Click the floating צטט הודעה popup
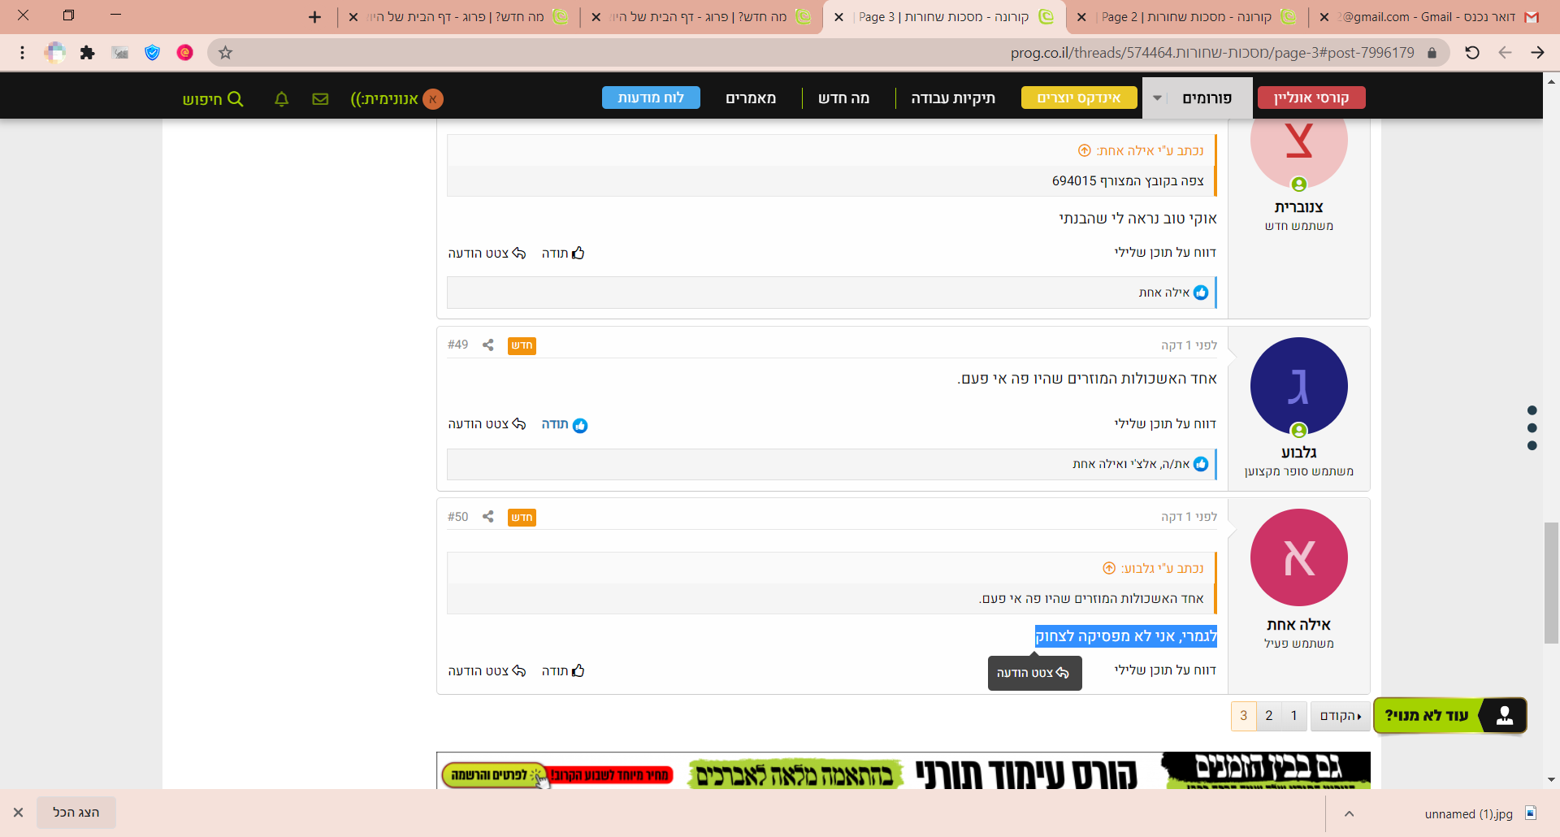Viewport: 1560px width, 837px height. point(1034,673)
